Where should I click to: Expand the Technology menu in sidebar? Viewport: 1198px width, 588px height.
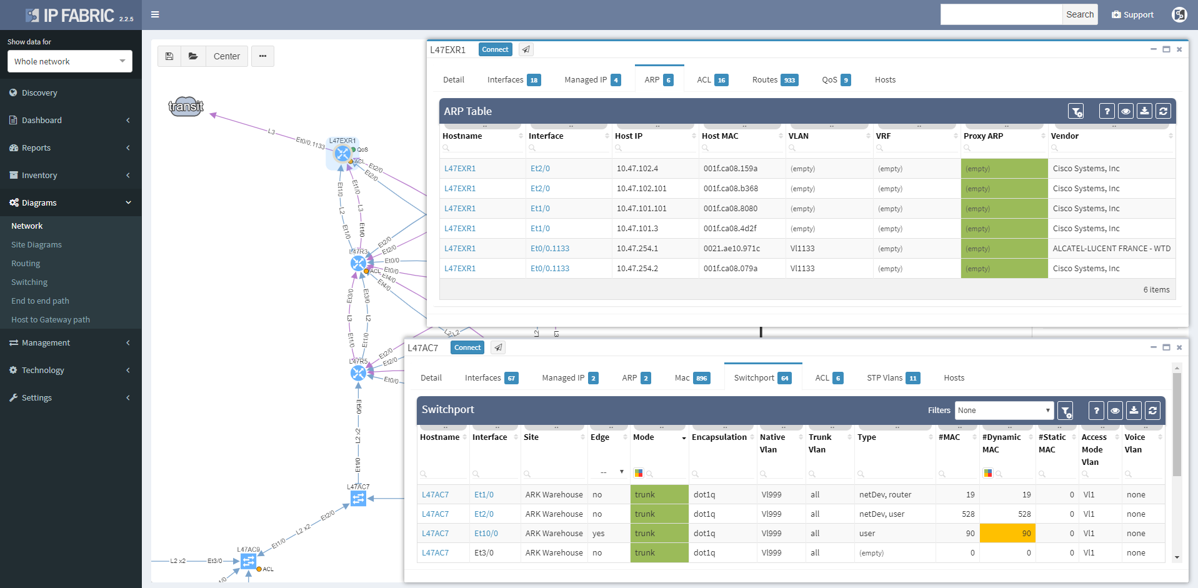(71, 370)
